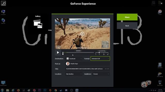Open OBS Studio from the taskbar
Image resolution: width=165 pixels, height=92 pixels.
point(72,90)
